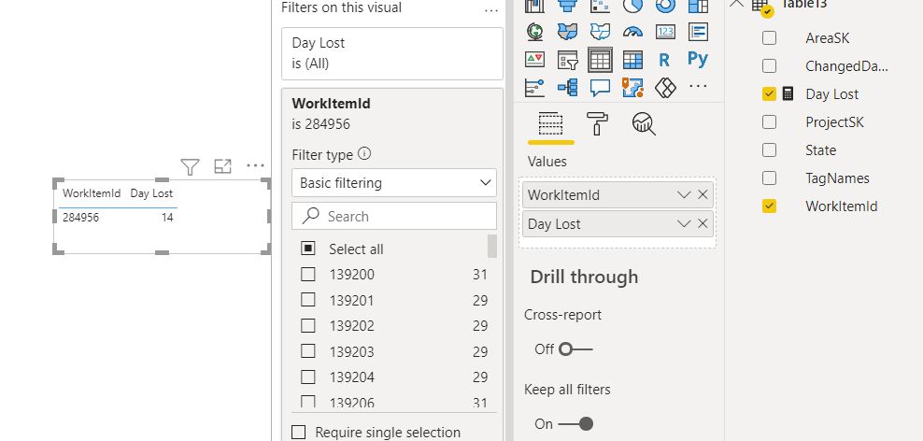Image resolution: width=923 pixels, height=441 pixels.
Task: Open Focus mode for the table visual
Action: pyautogui.click(x=222, y=166)
